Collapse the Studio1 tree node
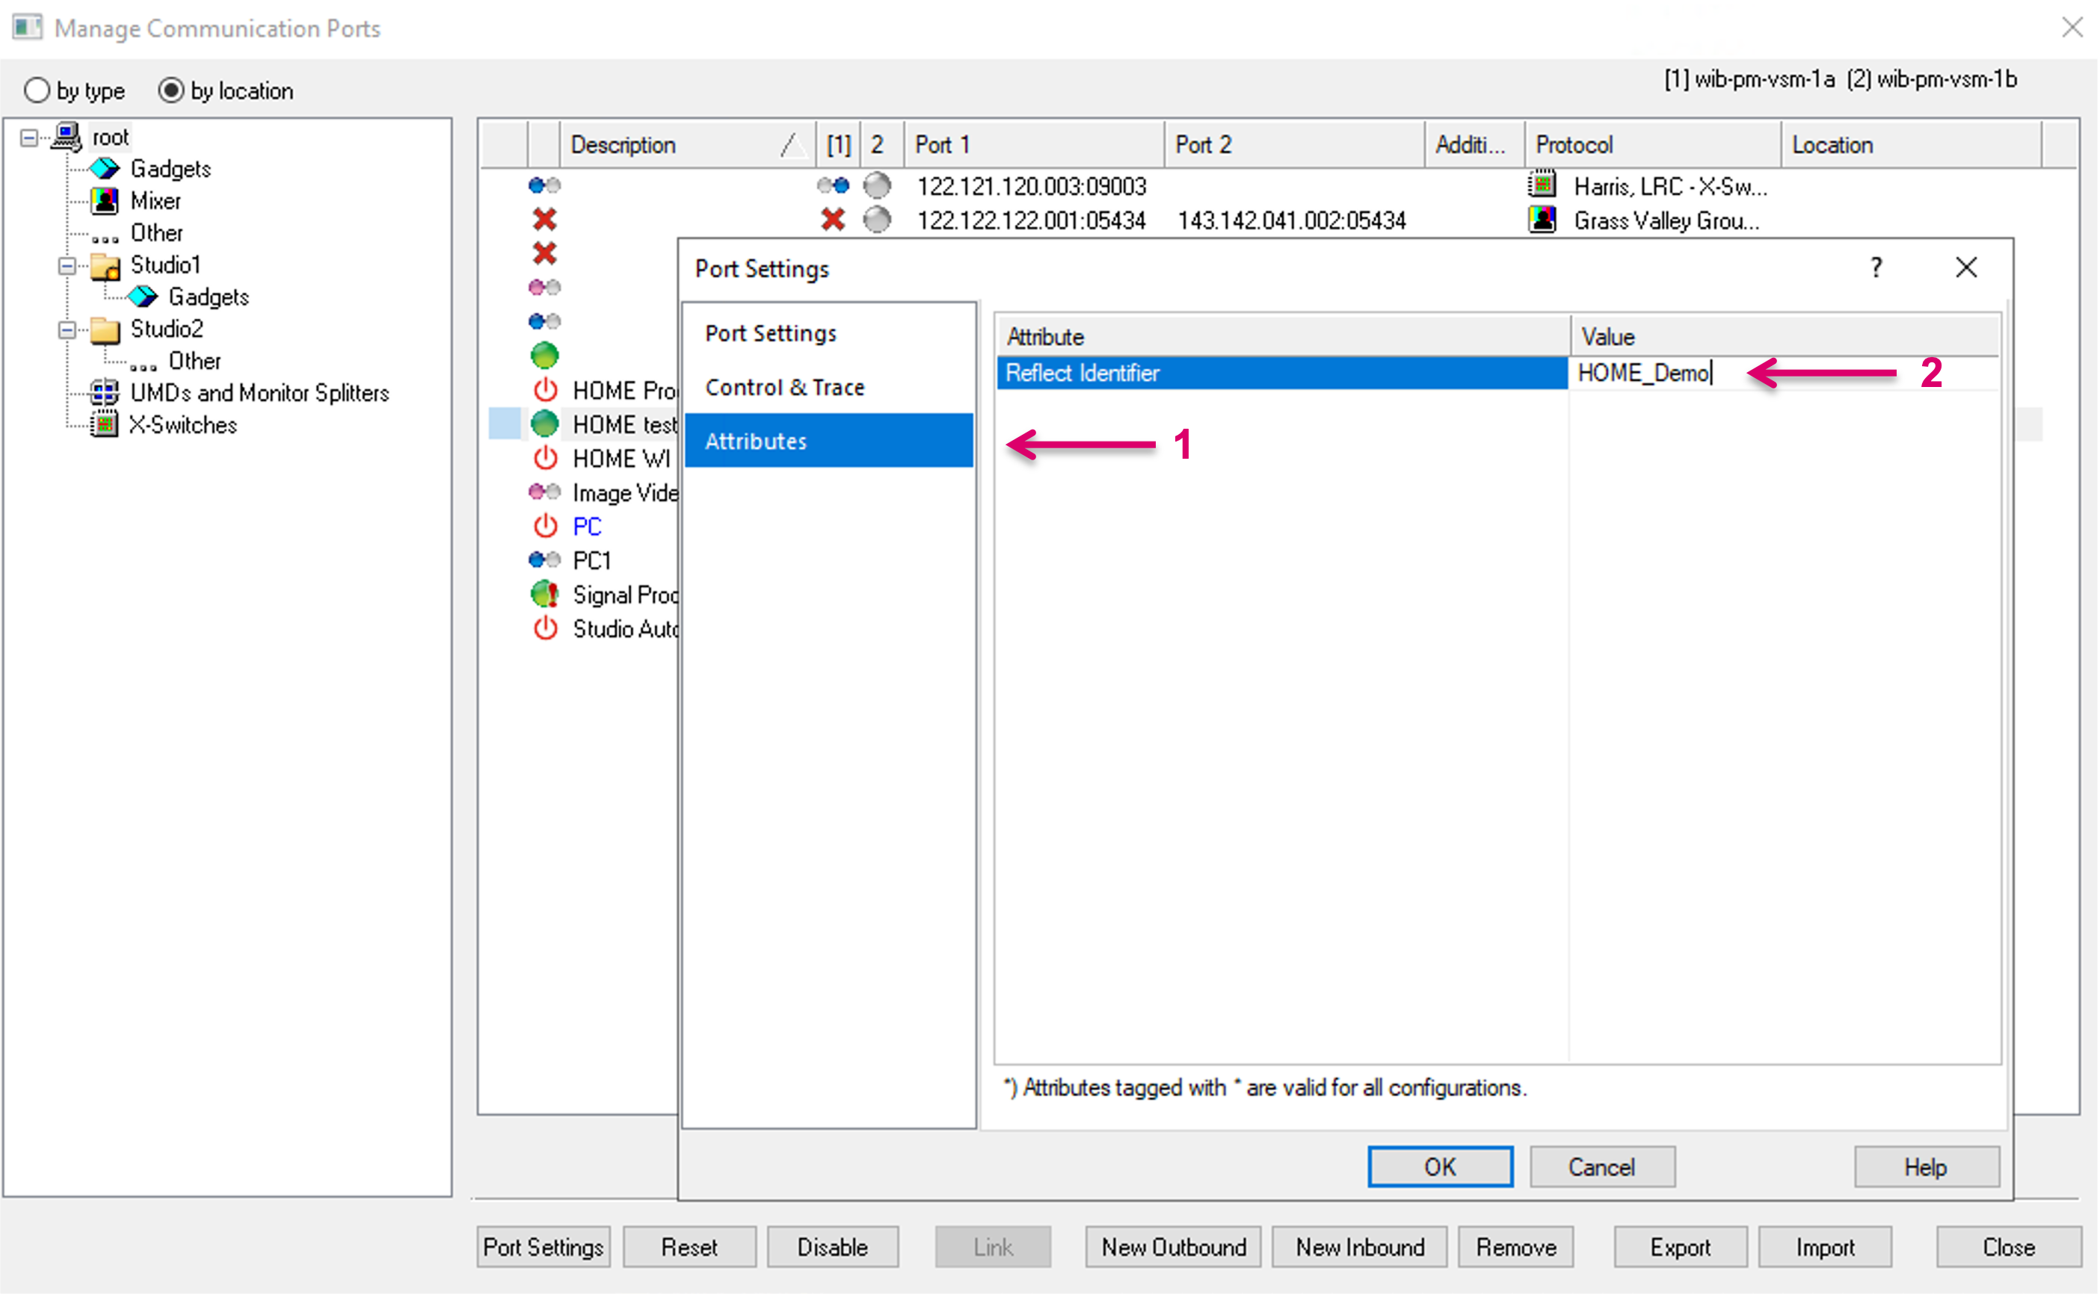This screenshot has height=1294, width=2100. click(67, 266)
